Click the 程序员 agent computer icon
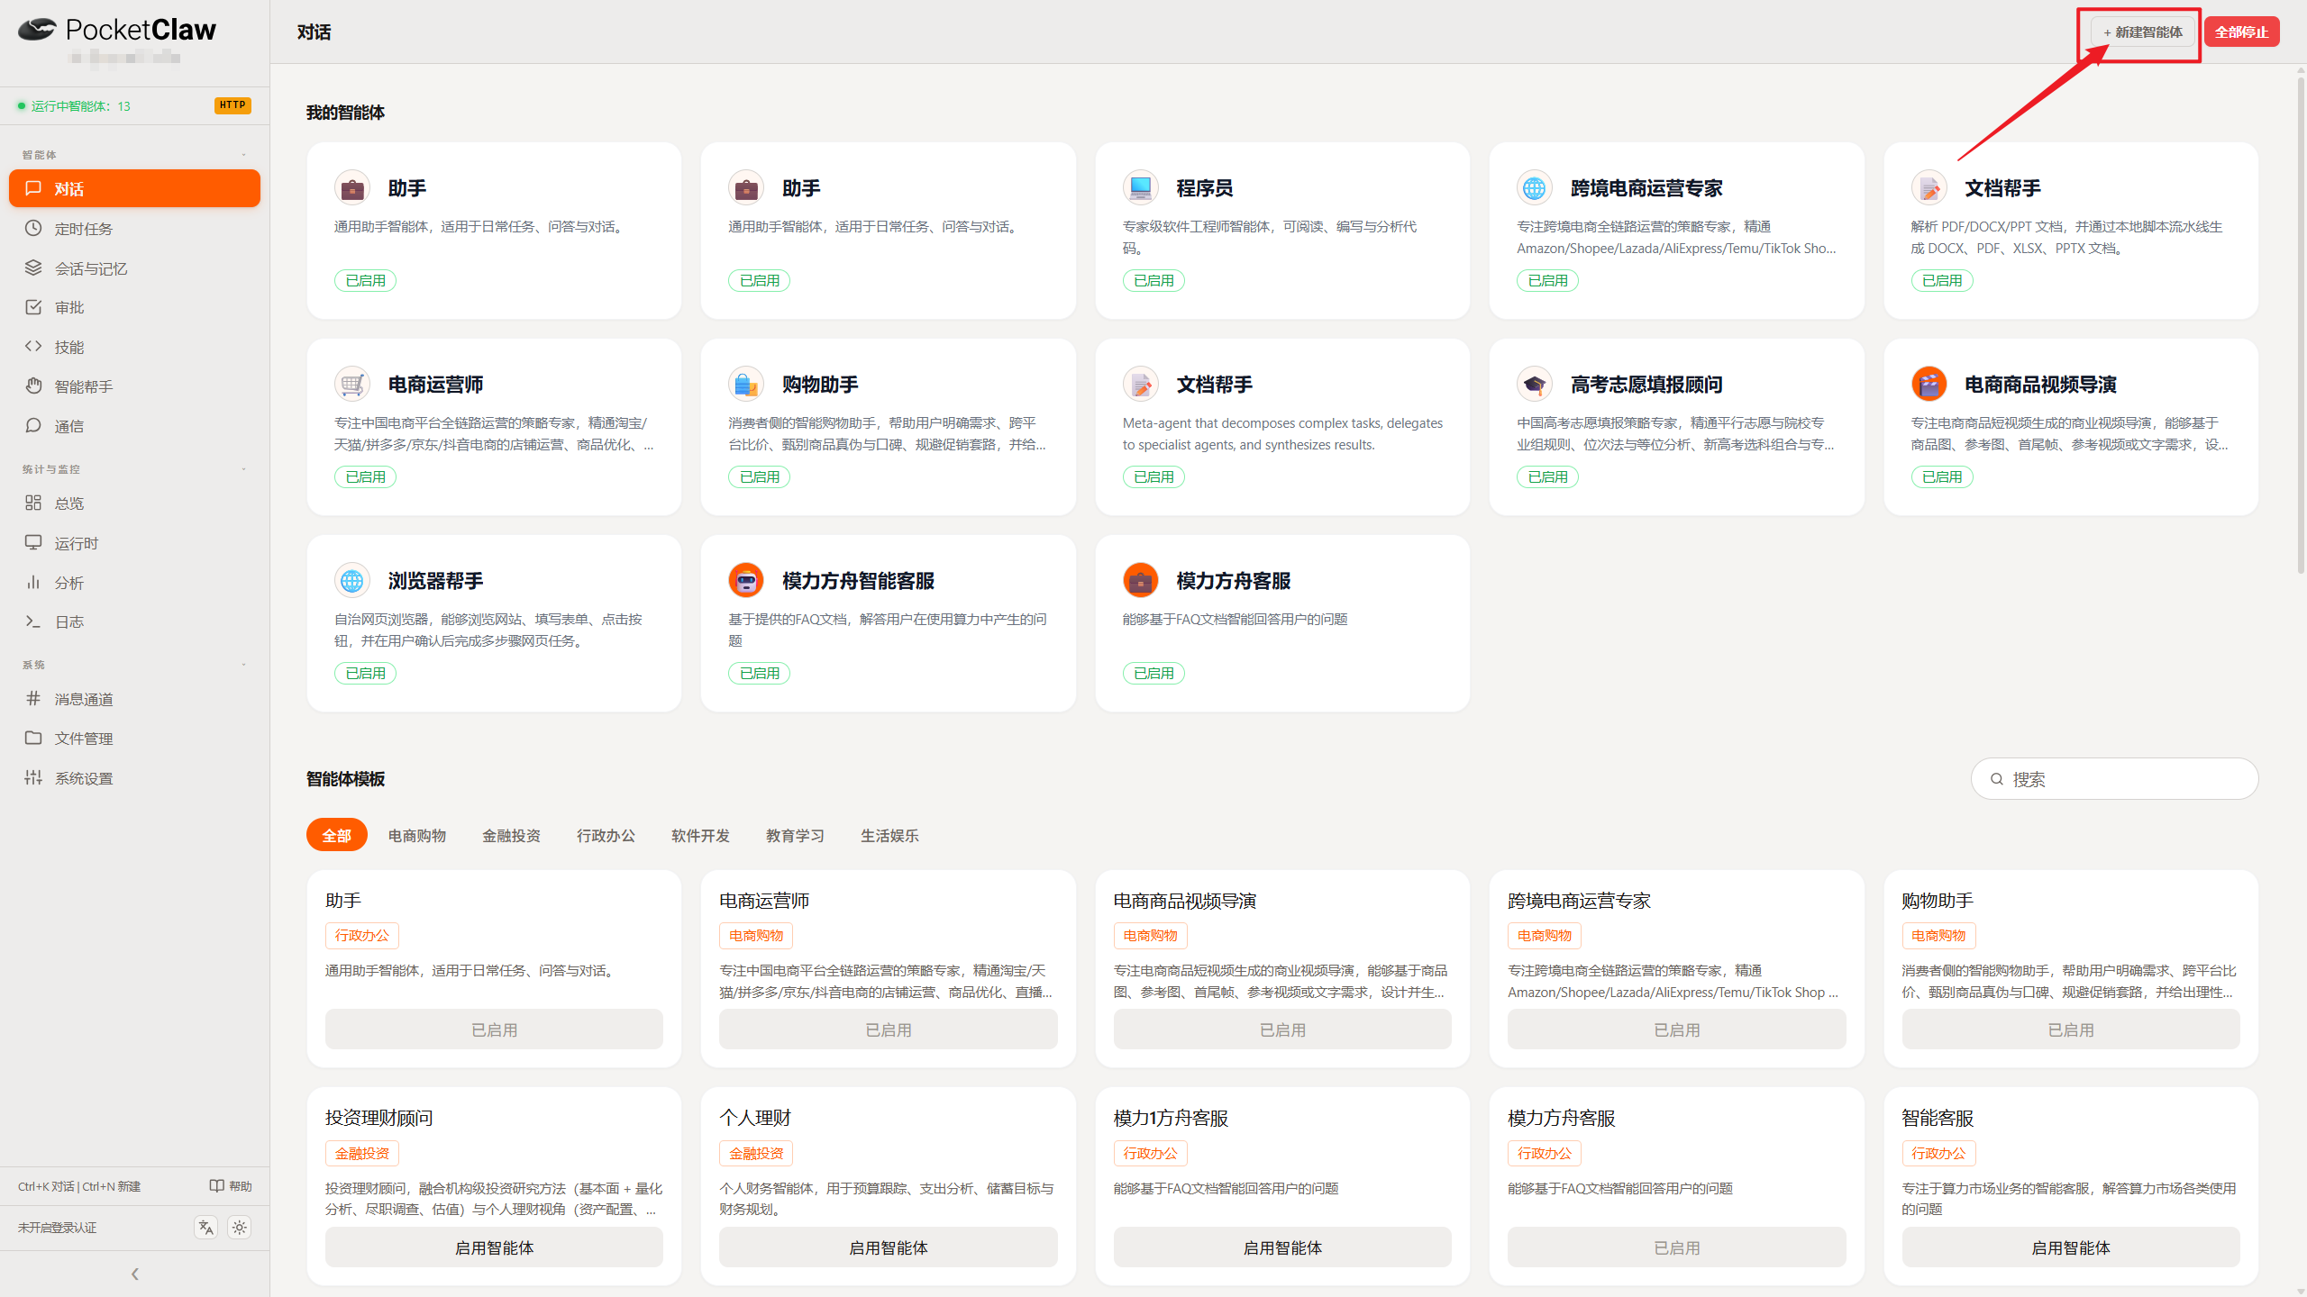2307x1297 pixels. 1140,187
